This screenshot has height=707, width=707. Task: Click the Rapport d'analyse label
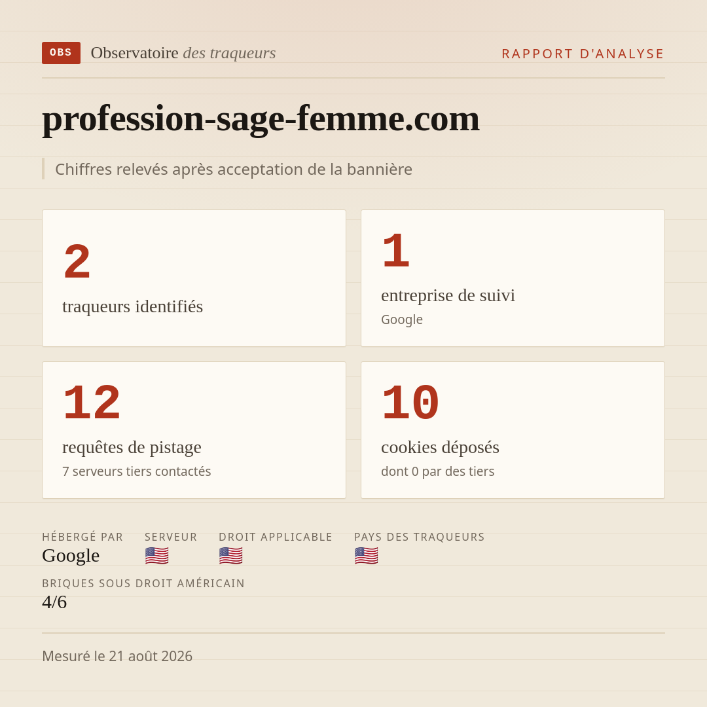click(583, 54)
